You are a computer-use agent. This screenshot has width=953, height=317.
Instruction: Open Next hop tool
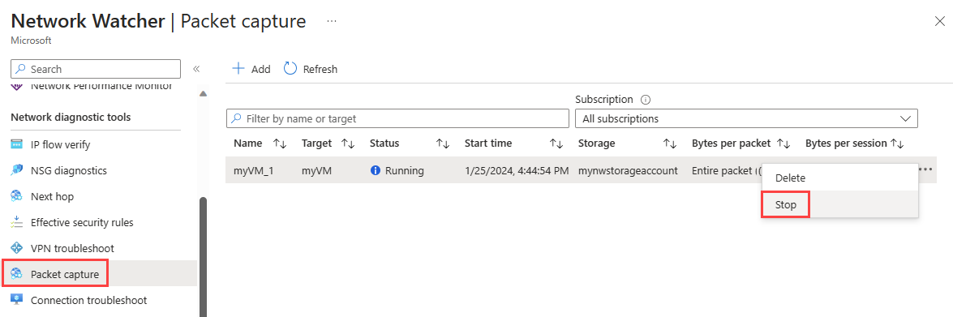point(52,196)
